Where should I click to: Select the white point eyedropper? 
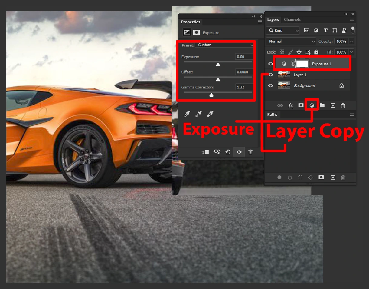coord(210,114)
